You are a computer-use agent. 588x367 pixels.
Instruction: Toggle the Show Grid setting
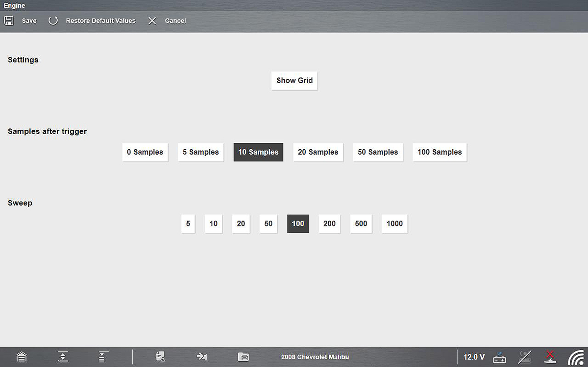tap(294, 80)
